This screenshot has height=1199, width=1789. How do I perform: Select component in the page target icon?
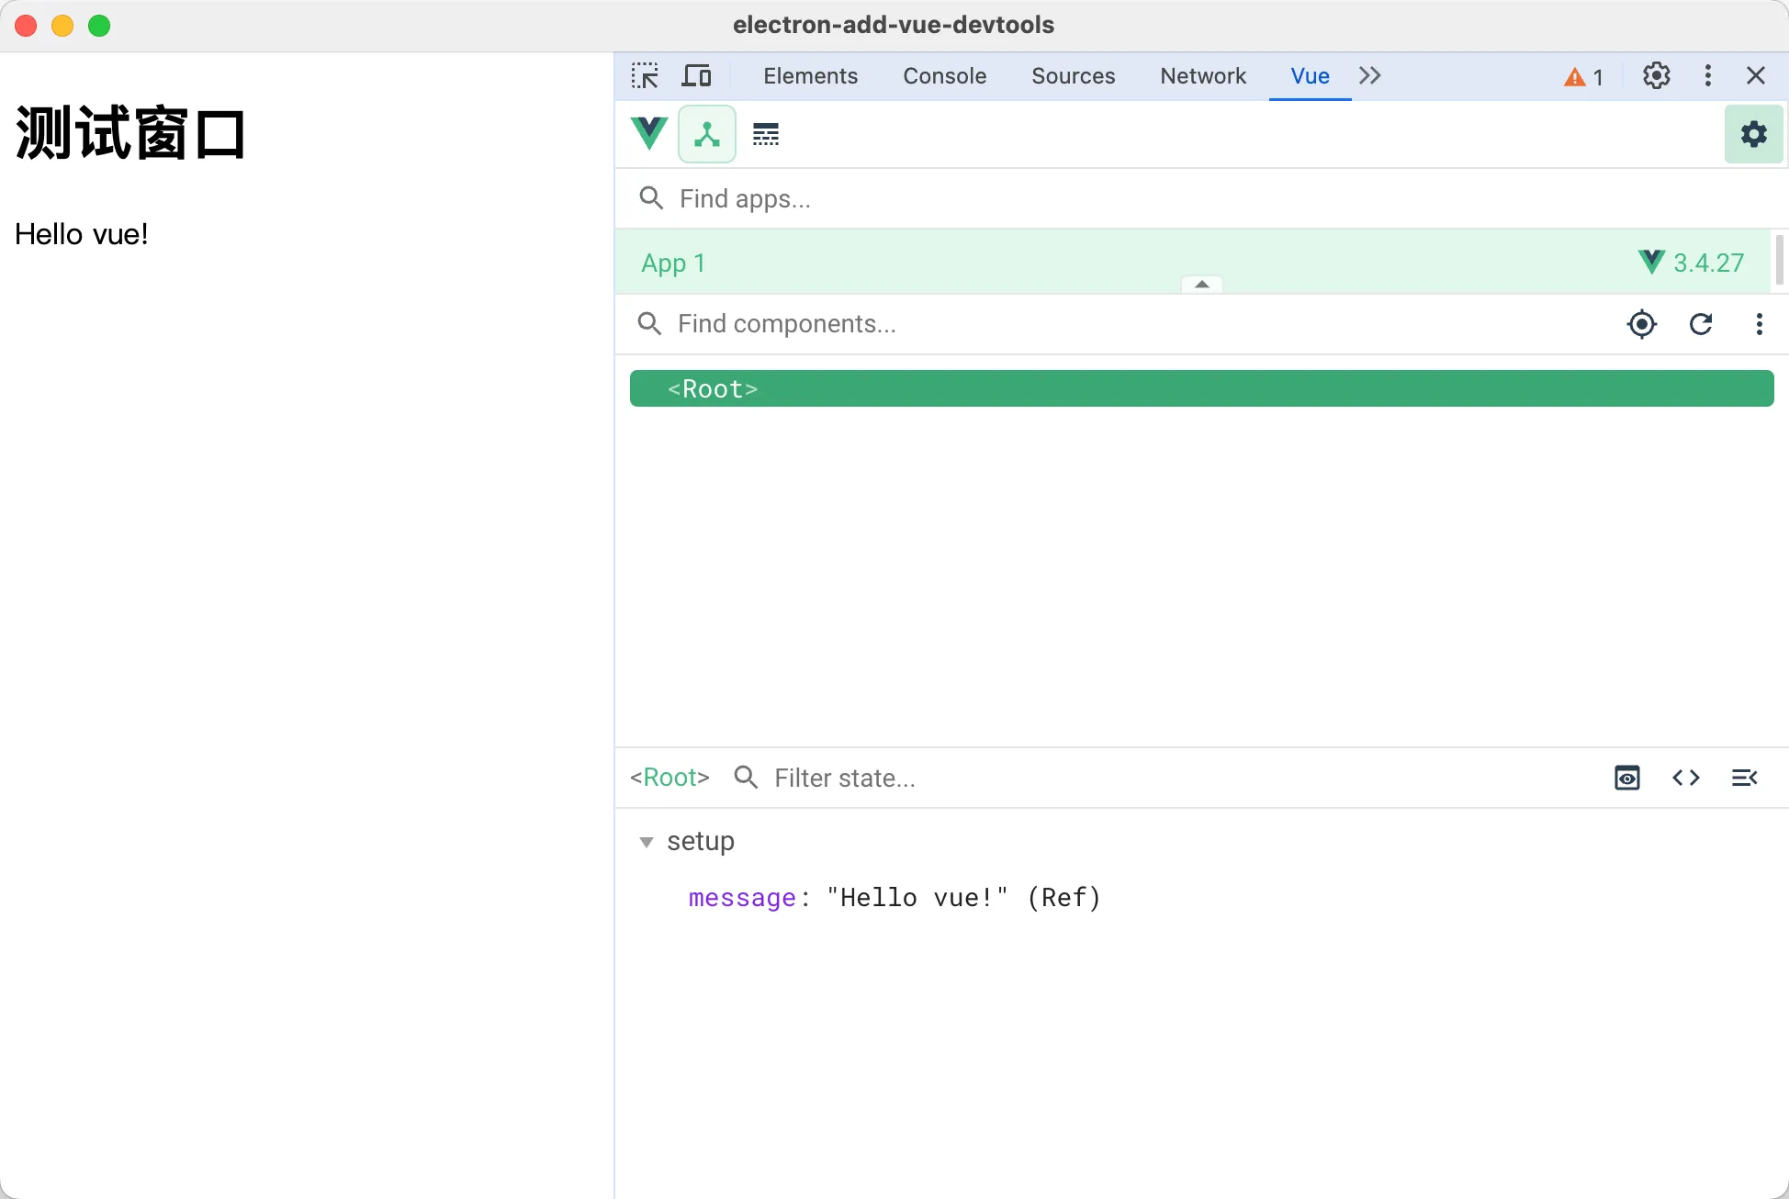coord(1641,324)
